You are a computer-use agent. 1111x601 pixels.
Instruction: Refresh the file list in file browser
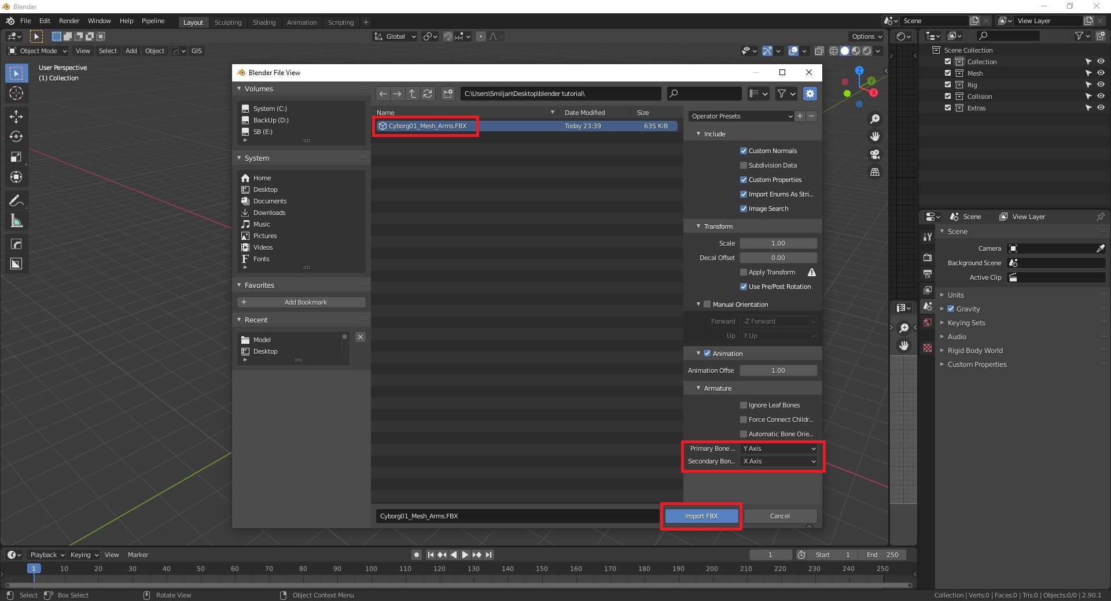(x=428, y=94)
